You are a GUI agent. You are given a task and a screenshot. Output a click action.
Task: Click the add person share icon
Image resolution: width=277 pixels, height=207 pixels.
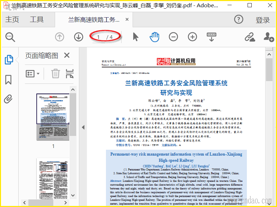tap(269, 37)
